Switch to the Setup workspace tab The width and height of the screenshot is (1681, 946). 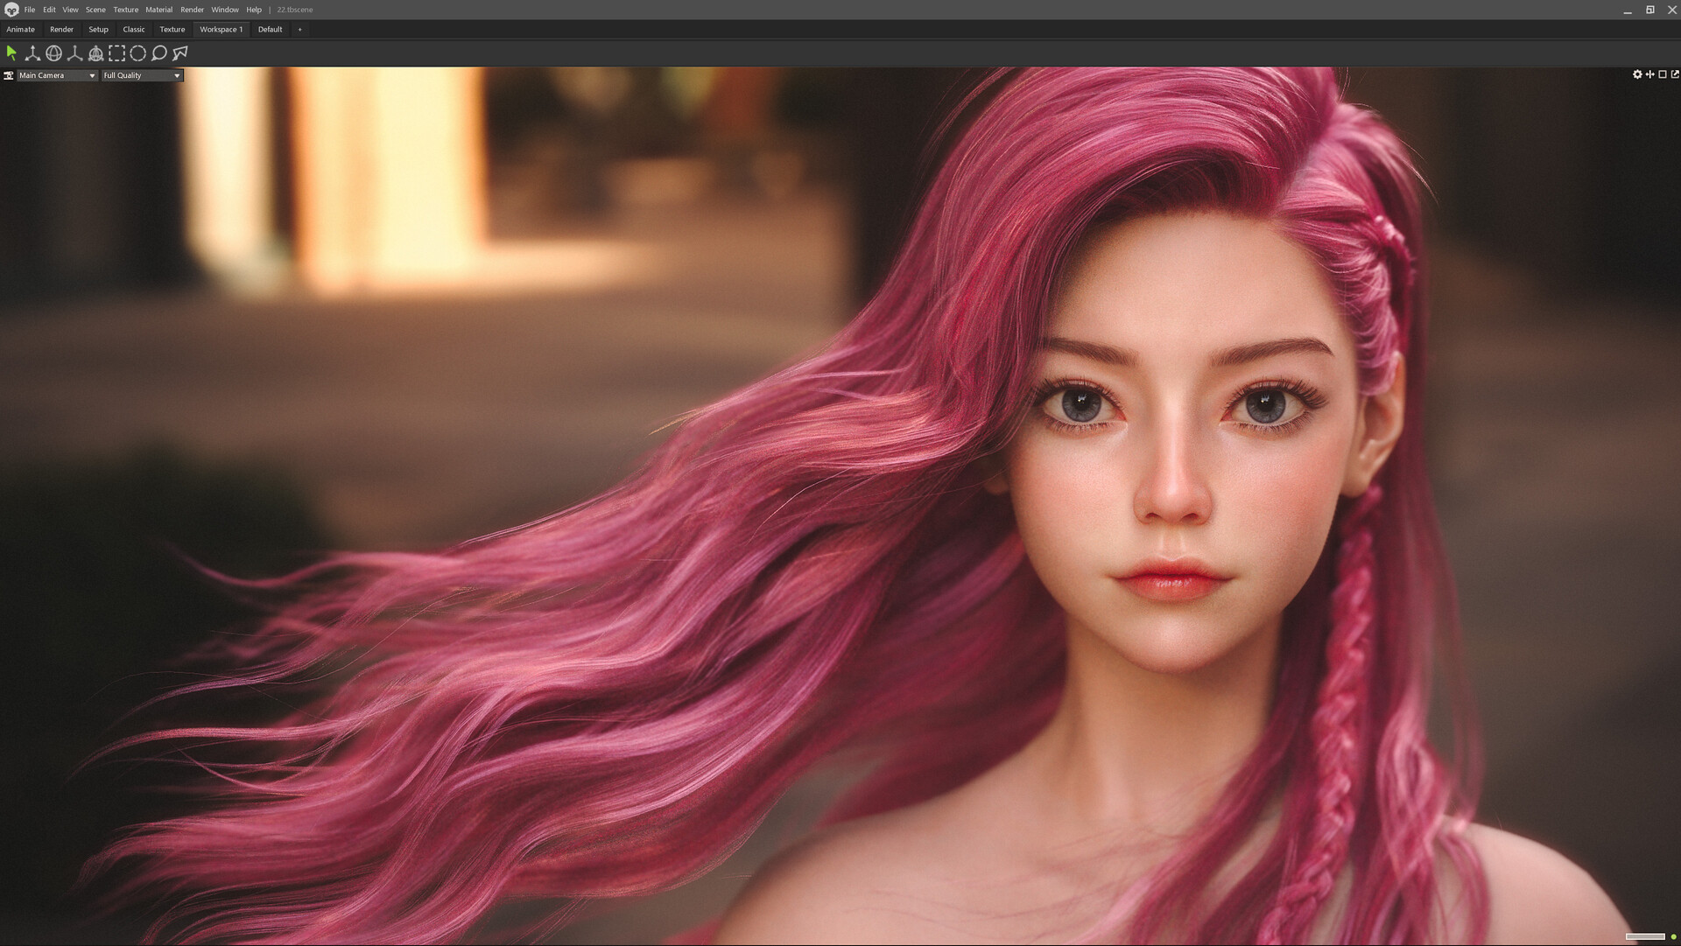[98, 29]
